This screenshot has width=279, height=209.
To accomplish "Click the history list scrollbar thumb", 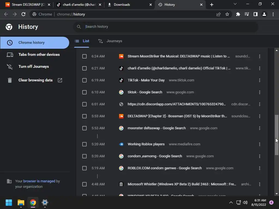I will coord(277,135).
